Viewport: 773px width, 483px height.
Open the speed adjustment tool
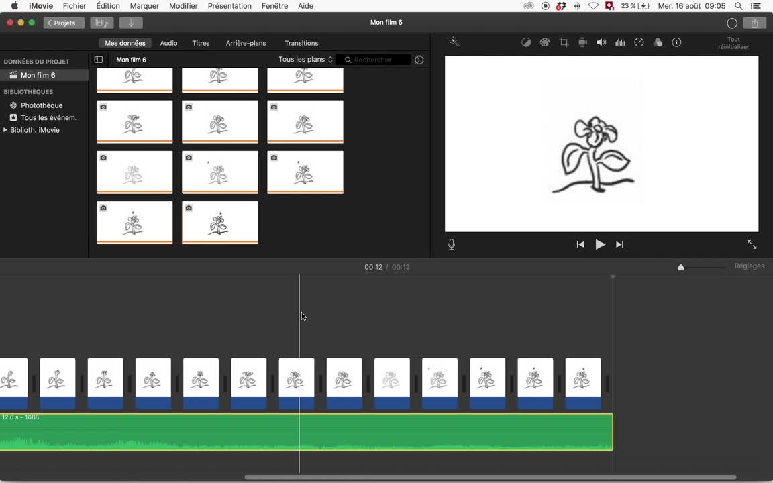click(x=639, y=42)
